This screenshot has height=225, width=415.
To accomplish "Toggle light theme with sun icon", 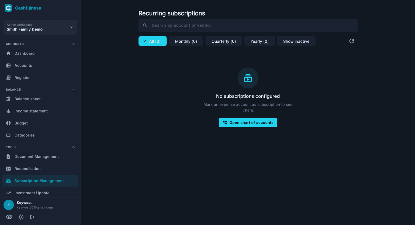I will 21,217.
